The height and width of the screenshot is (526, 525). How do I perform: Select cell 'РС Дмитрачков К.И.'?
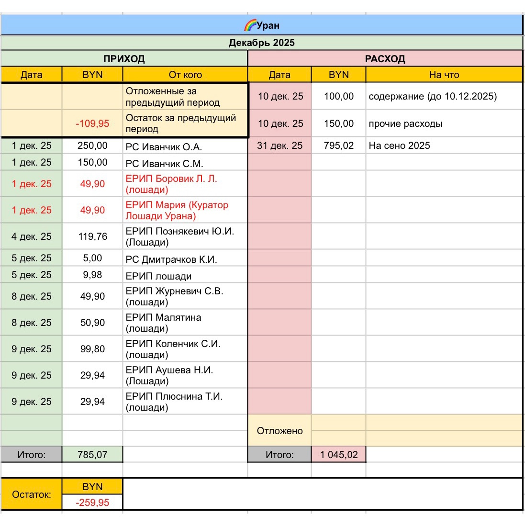tap(185, 258)
